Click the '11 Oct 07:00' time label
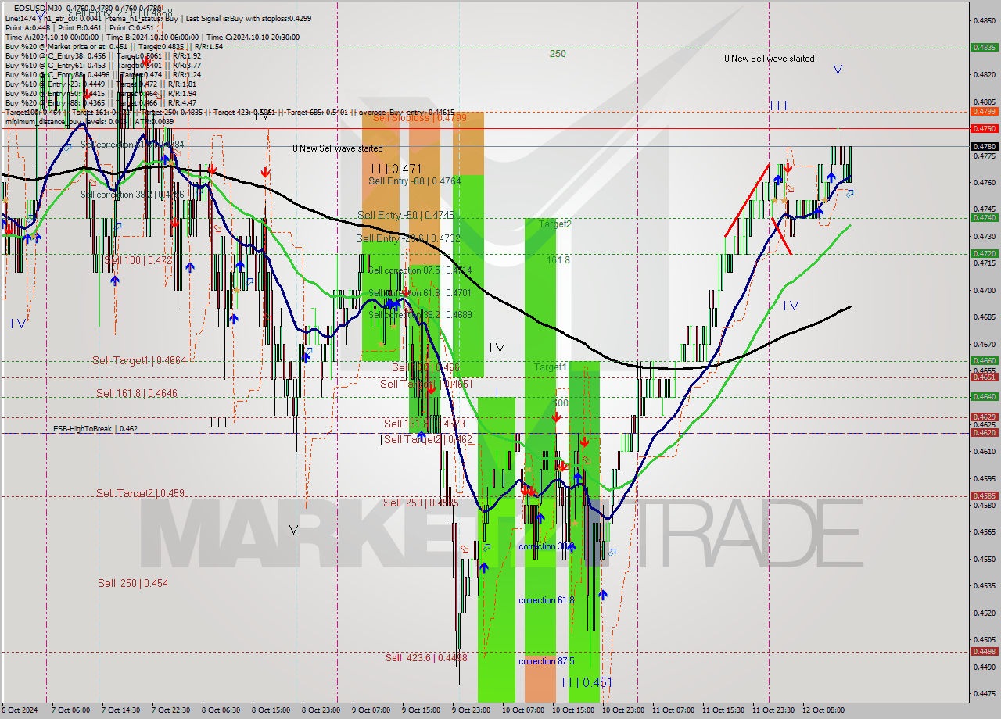Screen dimensions: 1001x719 coord(673,710)
